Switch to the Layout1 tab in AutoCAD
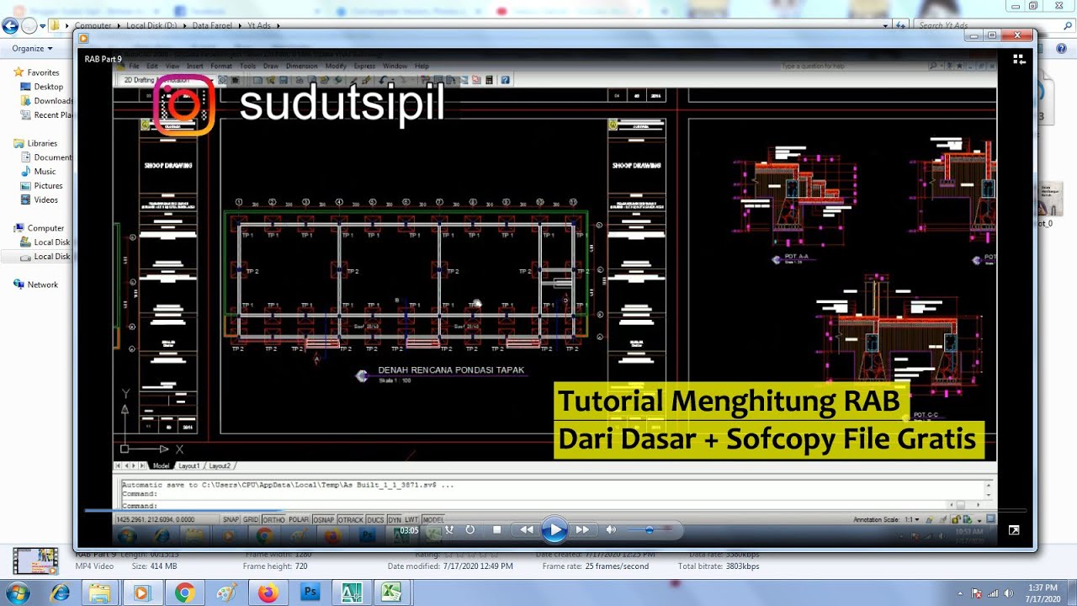1077x606 pixels. click(188, 465)
